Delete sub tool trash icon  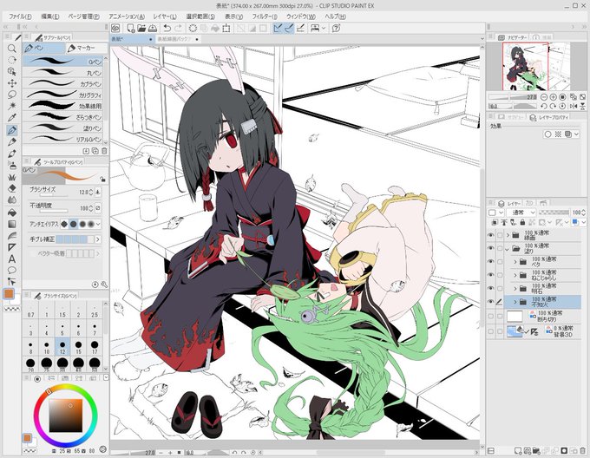coord(104,151)
